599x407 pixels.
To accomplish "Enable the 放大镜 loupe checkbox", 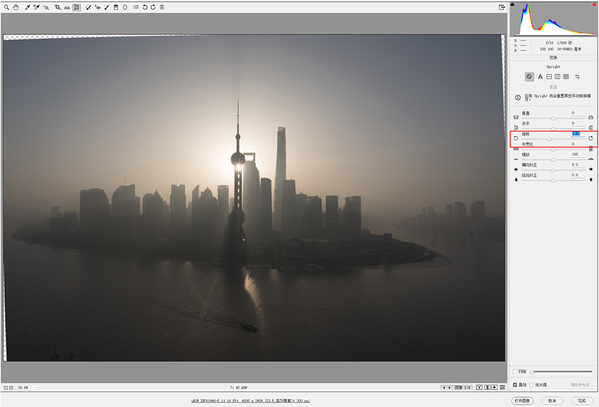I will (531, 384).
